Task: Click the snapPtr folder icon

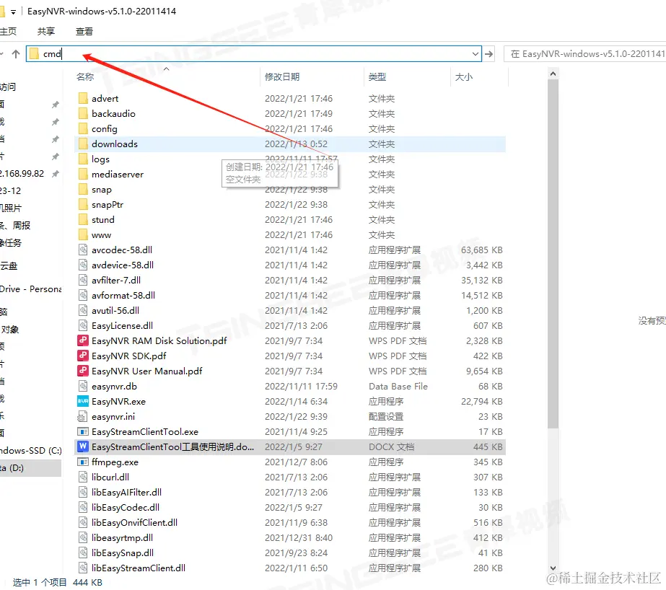Action: click(83, 205)
